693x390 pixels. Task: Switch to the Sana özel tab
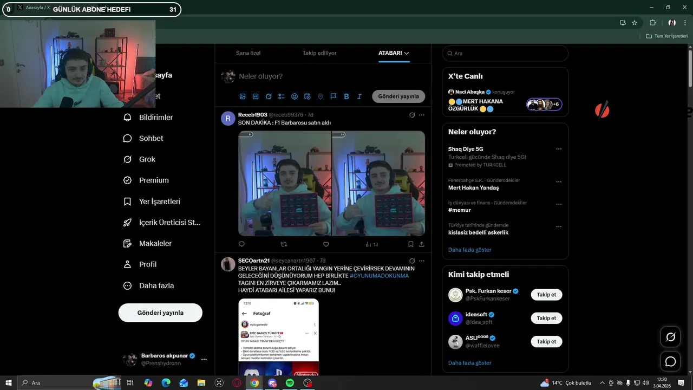(248, 53)
